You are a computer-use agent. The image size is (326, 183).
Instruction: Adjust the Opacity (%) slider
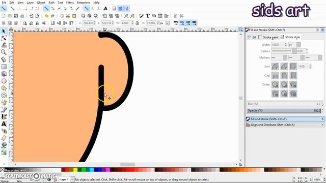284,111
